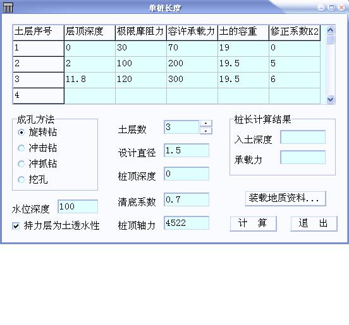
Task: Click the table scrollbar up arrow
Action: coord(330,30)
